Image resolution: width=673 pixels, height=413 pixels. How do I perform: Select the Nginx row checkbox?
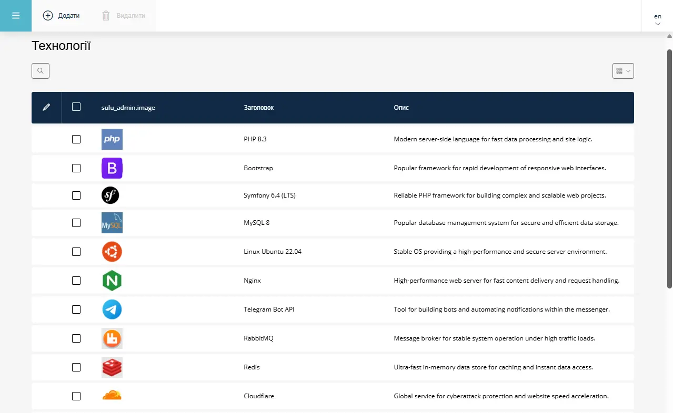[x=76, y=281]
